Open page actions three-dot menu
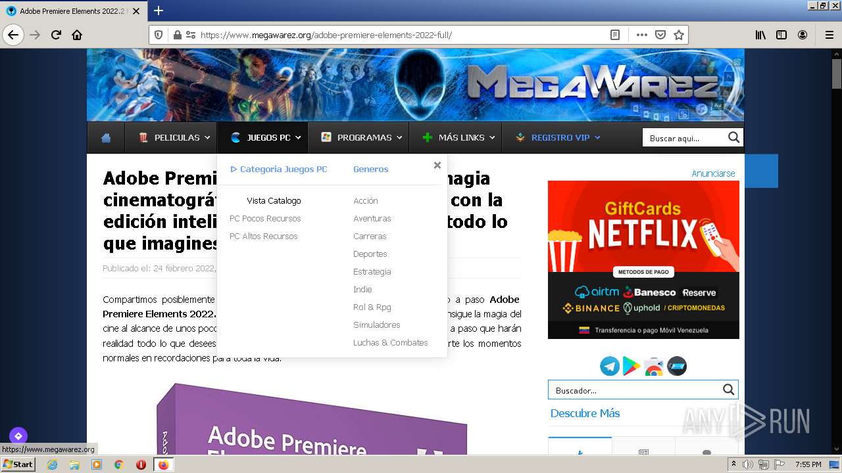842x473 pixels. (641, 35)
